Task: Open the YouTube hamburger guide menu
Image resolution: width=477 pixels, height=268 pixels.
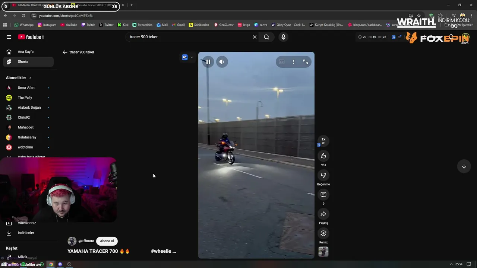Action: tap(9, 37)
